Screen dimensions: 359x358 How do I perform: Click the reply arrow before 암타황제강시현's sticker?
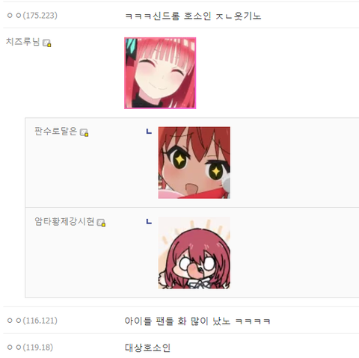tap(149, 221)
